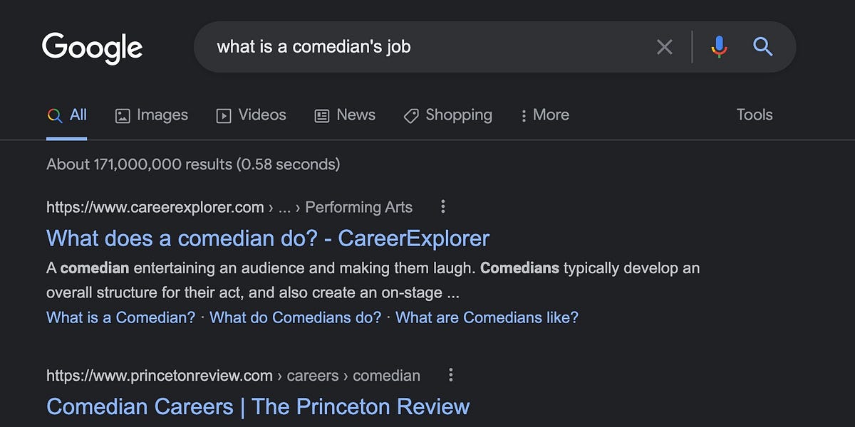Click the Images tab icon
This screenshot has width=855, height=427.
pos(124,115)
